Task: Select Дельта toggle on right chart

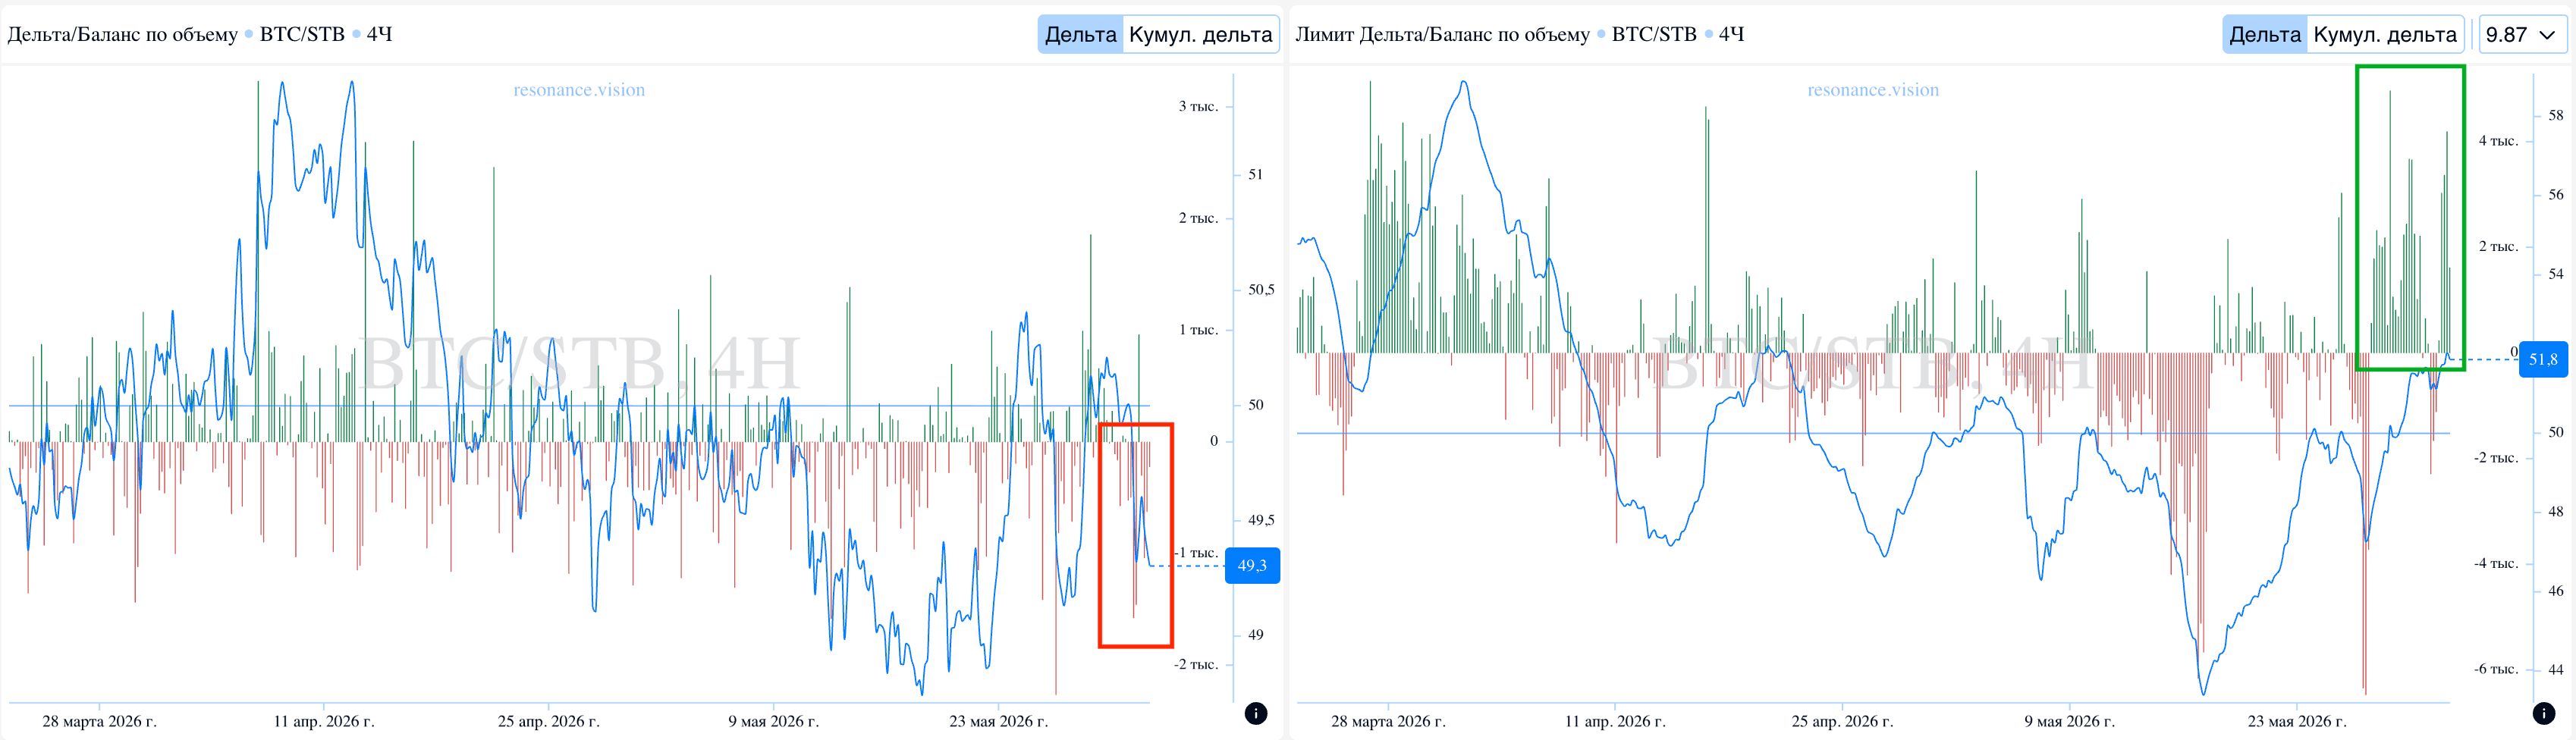Action: point(2265,34)
